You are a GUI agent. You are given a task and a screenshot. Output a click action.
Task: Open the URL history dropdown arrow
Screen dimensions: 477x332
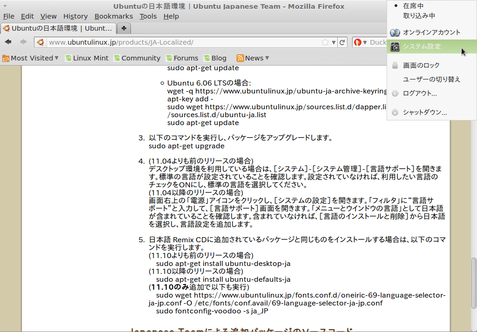click(334, 42)
